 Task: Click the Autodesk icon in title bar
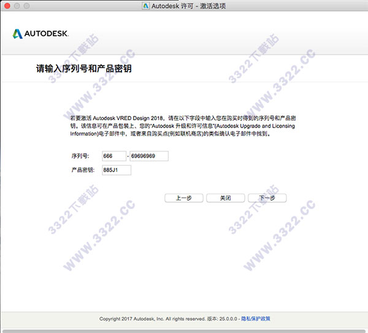coord(146,6)
